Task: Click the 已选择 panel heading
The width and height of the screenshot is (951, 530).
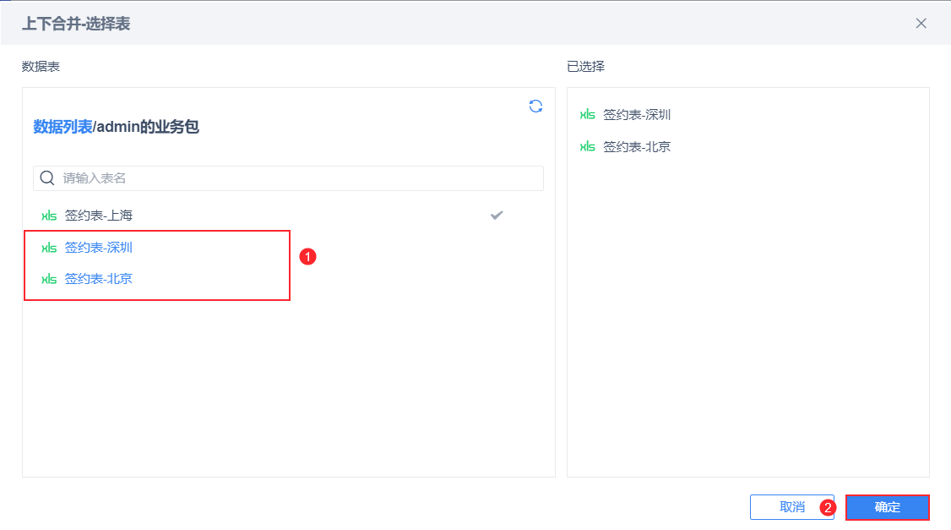Action: click(586, 67)
